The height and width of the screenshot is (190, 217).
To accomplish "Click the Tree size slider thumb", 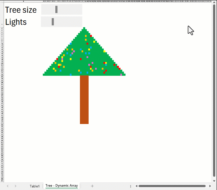I will [x=56, y=10].
